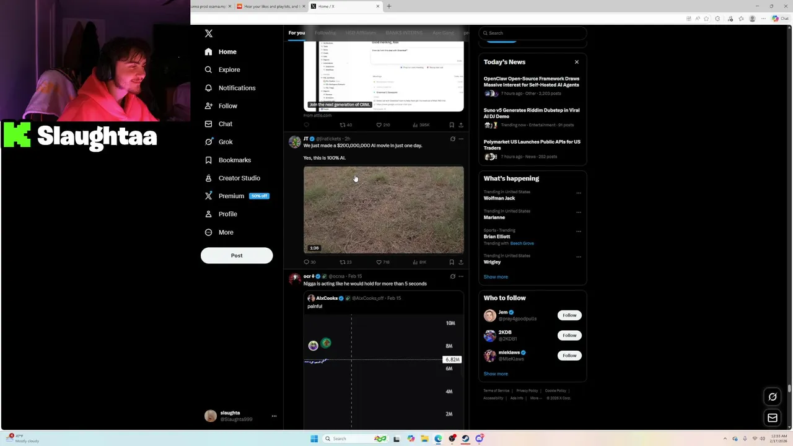Follow the mieklaws account

[x=569, y=356]
